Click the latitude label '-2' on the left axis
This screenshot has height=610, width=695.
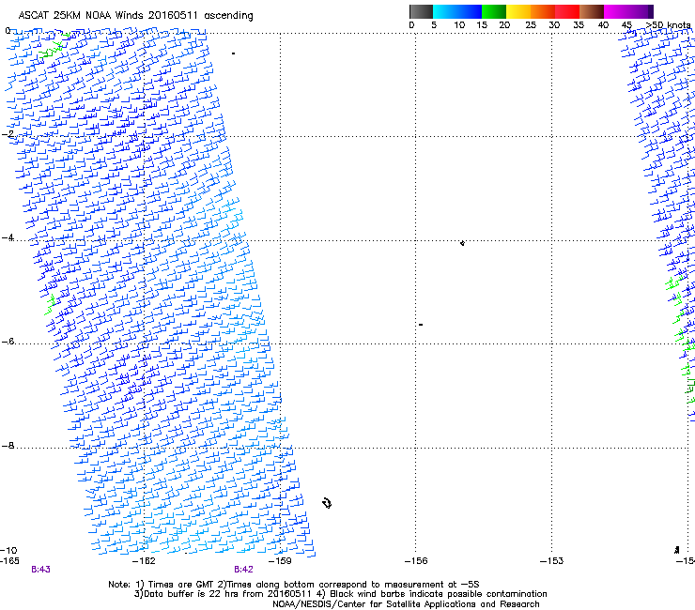coord(8,134)
